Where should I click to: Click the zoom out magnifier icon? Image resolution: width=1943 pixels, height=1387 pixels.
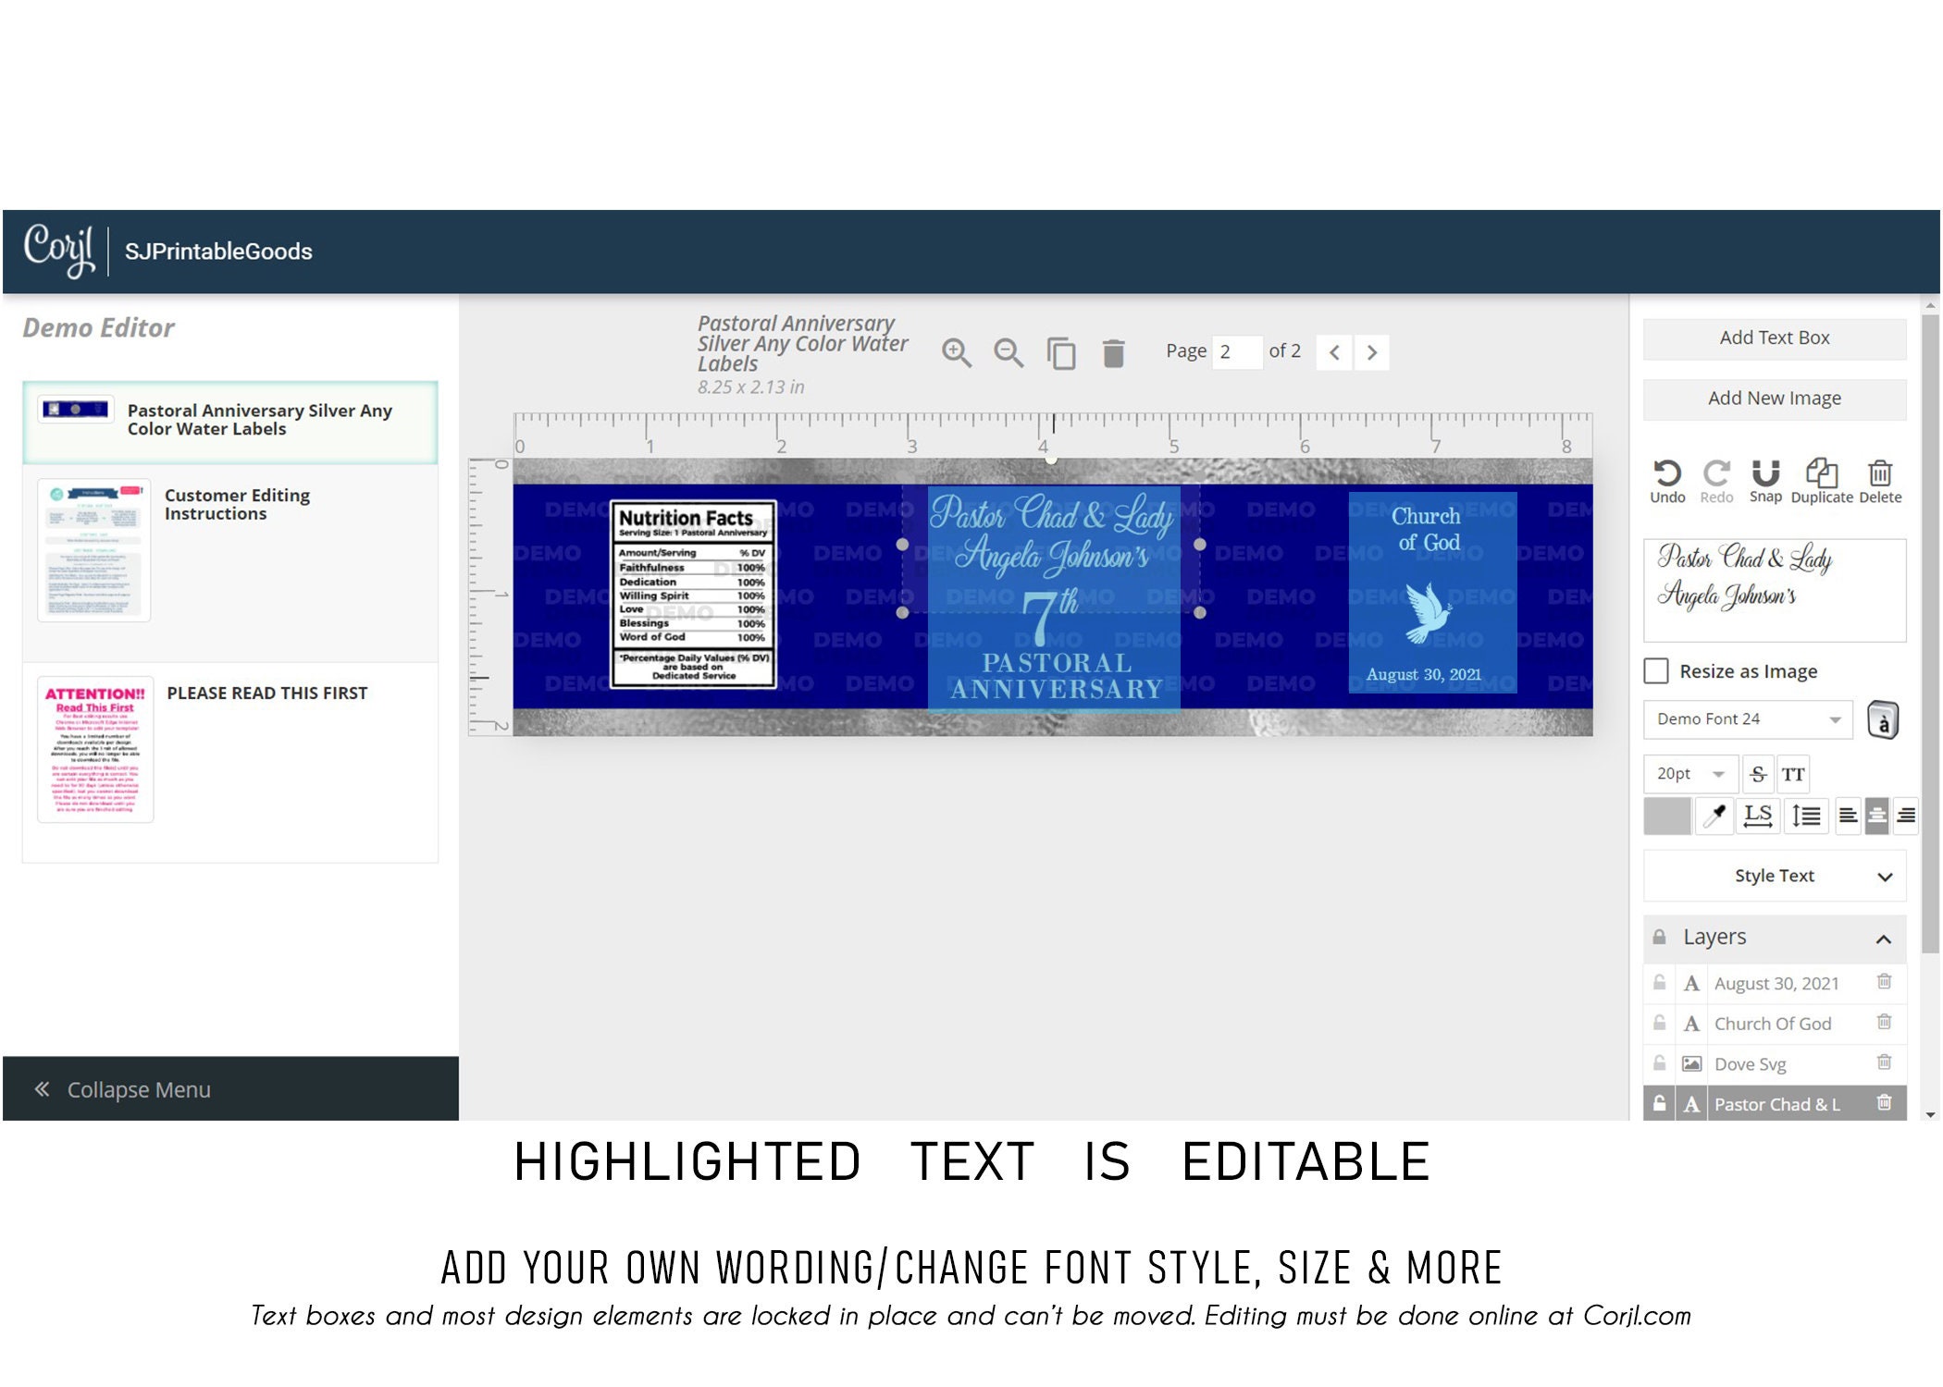coord(1008,352)
